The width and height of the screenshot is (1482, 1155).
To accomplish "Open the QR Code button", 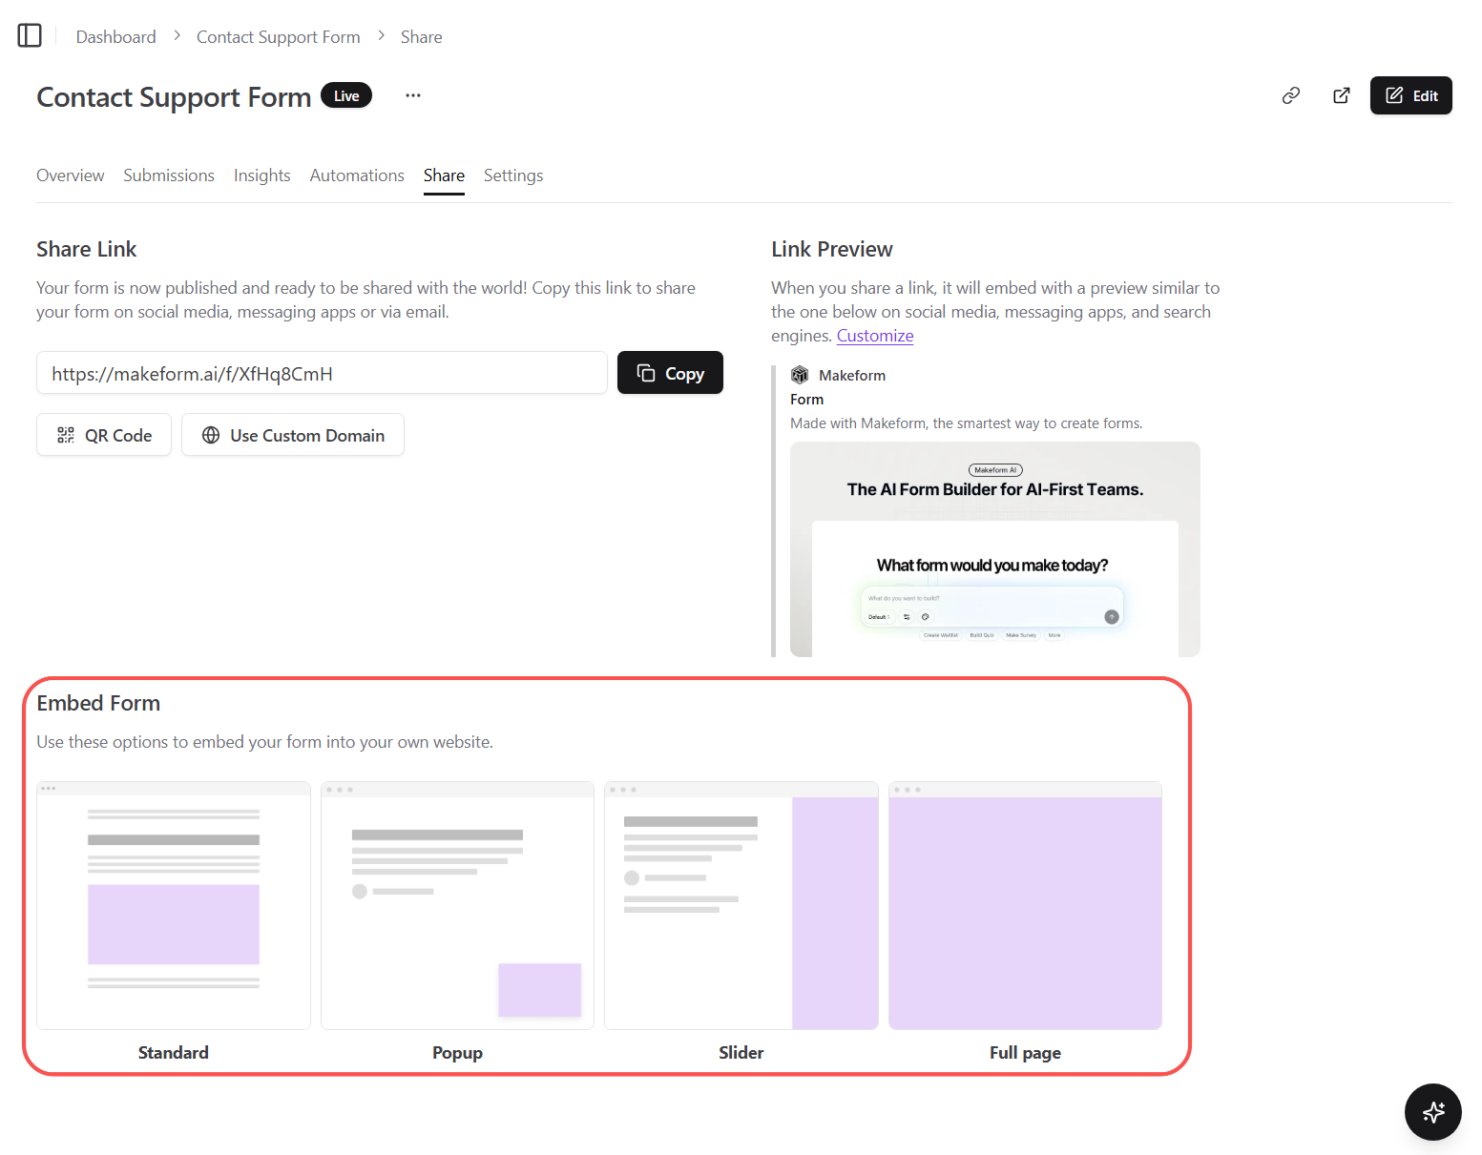I will click(104, 435).
